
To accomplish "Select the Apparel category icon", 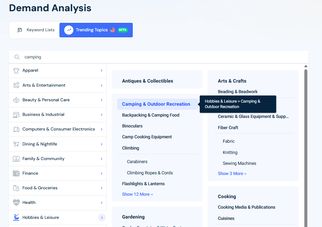I will (x=16, y=70).
